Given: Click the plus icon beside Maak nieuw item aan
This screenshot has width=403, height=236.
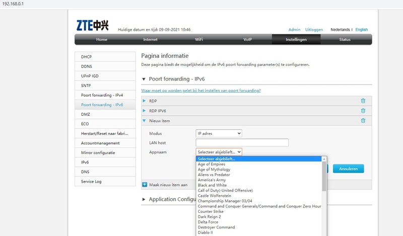Looking at the screenshot, I should (145, 185).
